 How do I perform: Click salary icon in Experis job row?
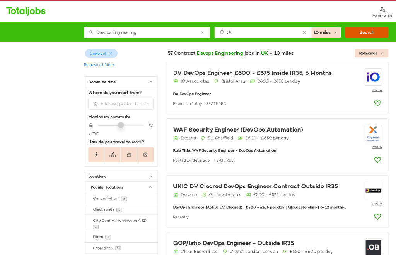pyautogui.click(x=240, y=138)
